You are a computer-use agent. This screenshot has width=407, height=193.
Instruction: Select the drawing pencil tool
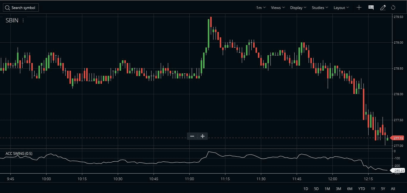[x=383, y=7]
